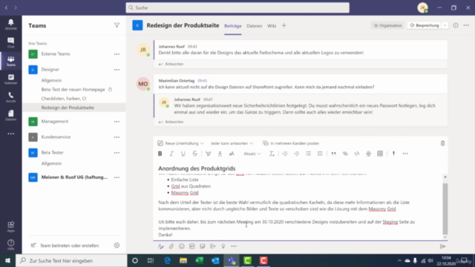The image size is (475, 267).
Task: Open Outlook from the Windows taskbar
Action: [215, 260]
